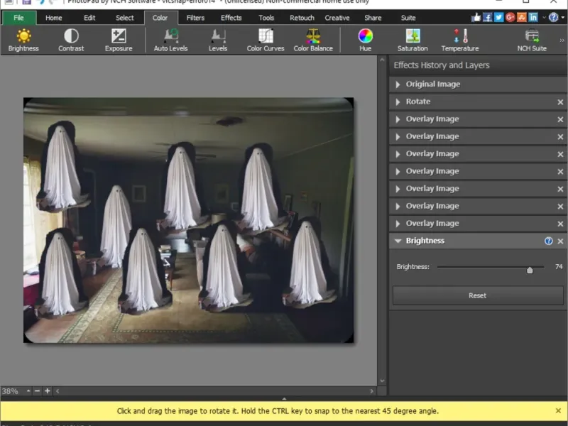Switch to the Home tab
The image size is (568, 426).
pos(54,18)
